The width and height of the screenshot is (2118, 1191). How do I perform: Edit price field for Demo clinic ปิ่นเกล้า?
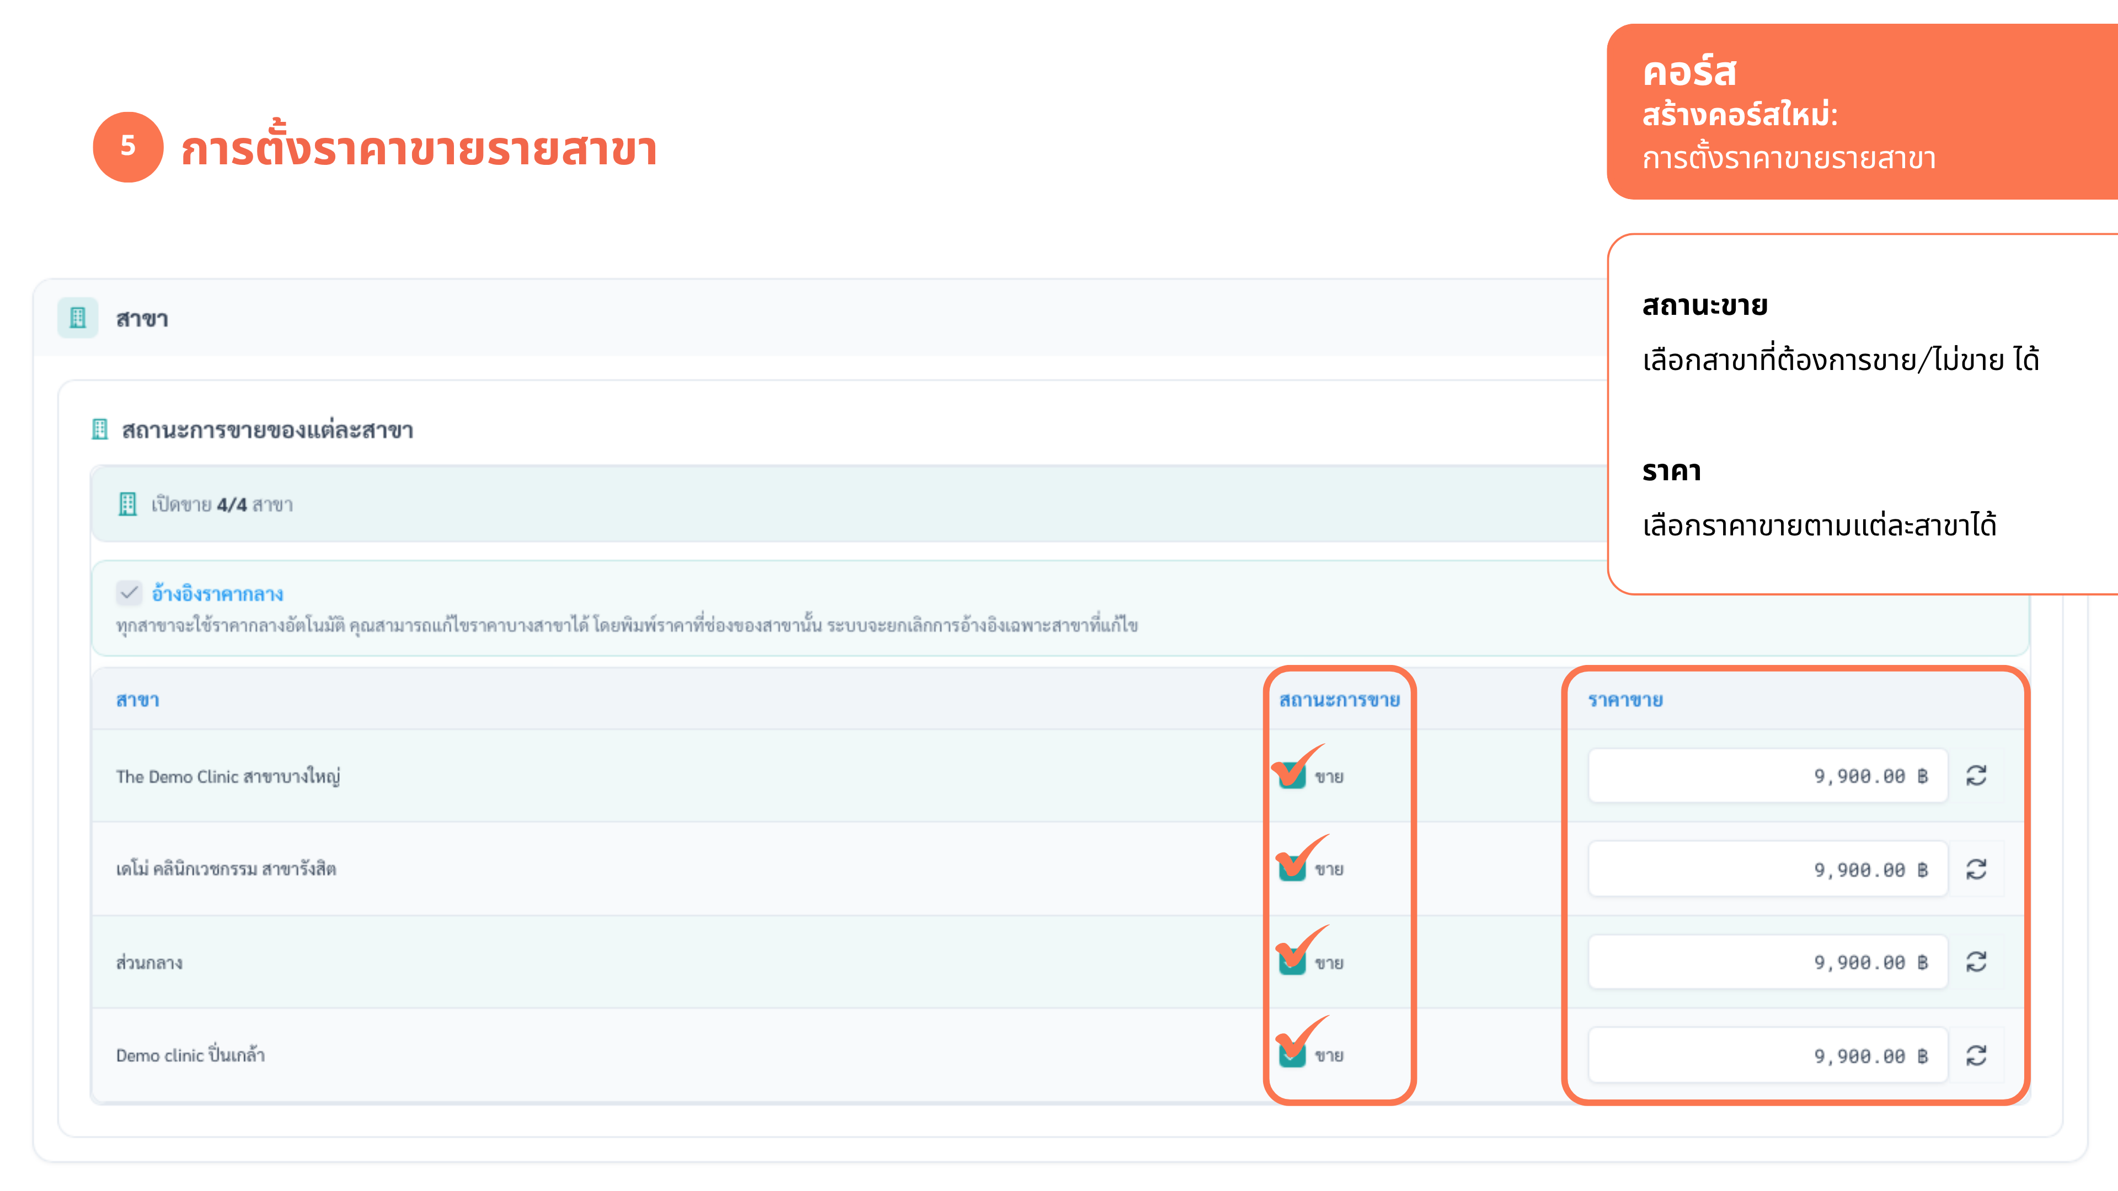(1768, 1056)
